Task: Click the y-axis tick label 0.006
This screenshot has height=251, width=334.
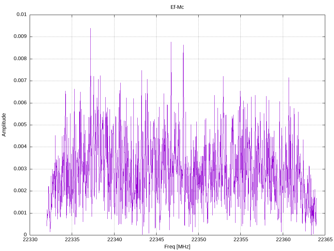Action: [x=20, y=103]
